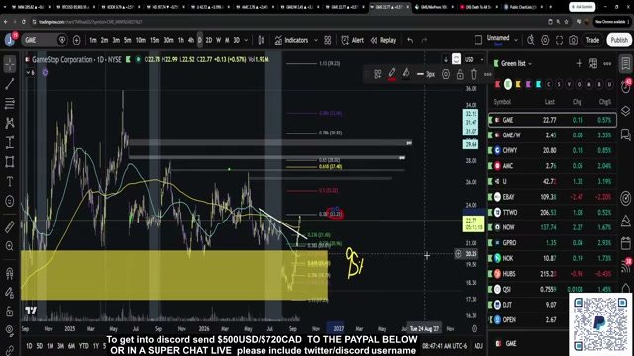Image resolution: width=634 pixels, height=356 pixels.
Task: Toggle lock all drawings in left toolbar
Action: (10, 311)
